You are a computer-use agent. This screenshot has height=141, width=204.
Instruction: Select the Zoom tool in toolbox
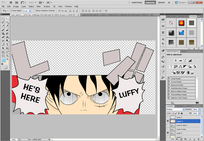(7, 56)
